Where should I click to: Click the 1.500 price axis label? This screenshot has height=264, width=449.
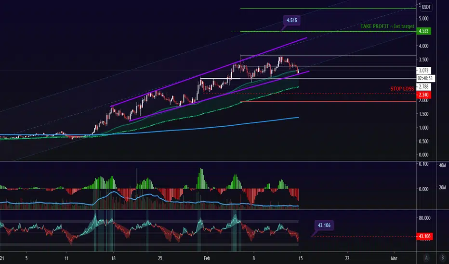423,114
